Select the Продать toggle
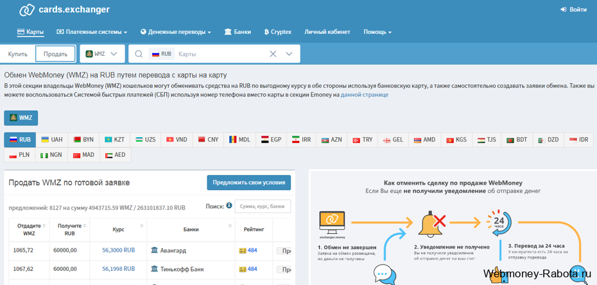This screenshot has width=597, height=285. coord(55,54)
